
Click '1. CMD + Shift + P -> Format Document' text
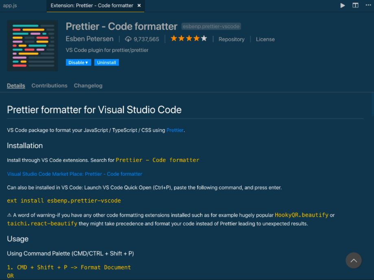pyautogui.click(x=69, y=267)
